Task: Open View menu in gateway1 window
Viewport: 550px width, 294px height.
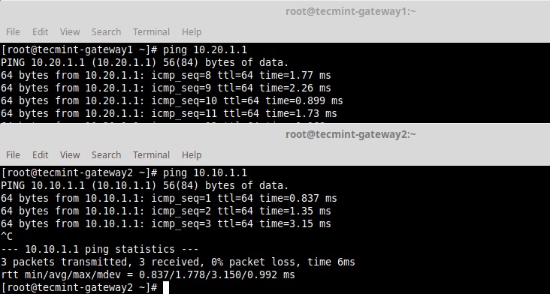Action: pyautogui.click(x=70, y=31)
